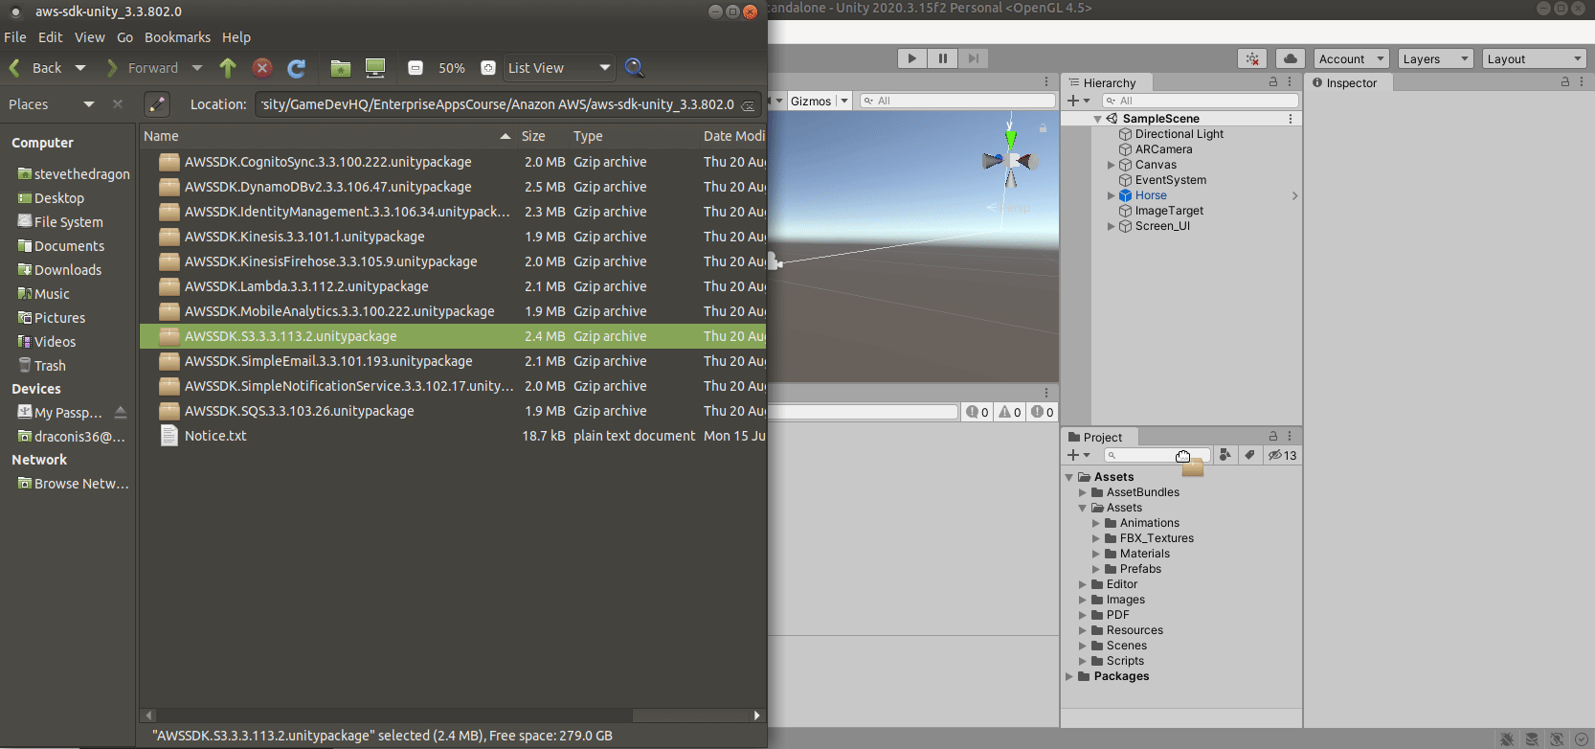Screen dimensions: 1595x749
Task: Lock the Project panel
Action: [1273, 436]
